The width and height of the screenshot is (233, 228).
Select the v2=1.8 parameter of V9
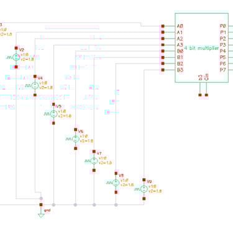tap(155, 191)
